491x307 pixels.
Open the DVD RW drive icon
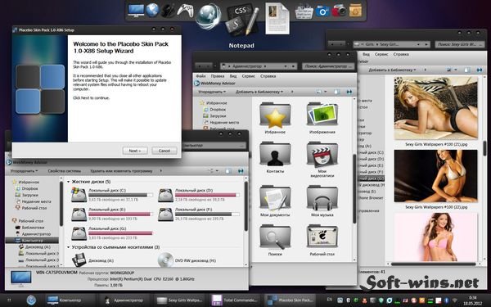(165, 260)
